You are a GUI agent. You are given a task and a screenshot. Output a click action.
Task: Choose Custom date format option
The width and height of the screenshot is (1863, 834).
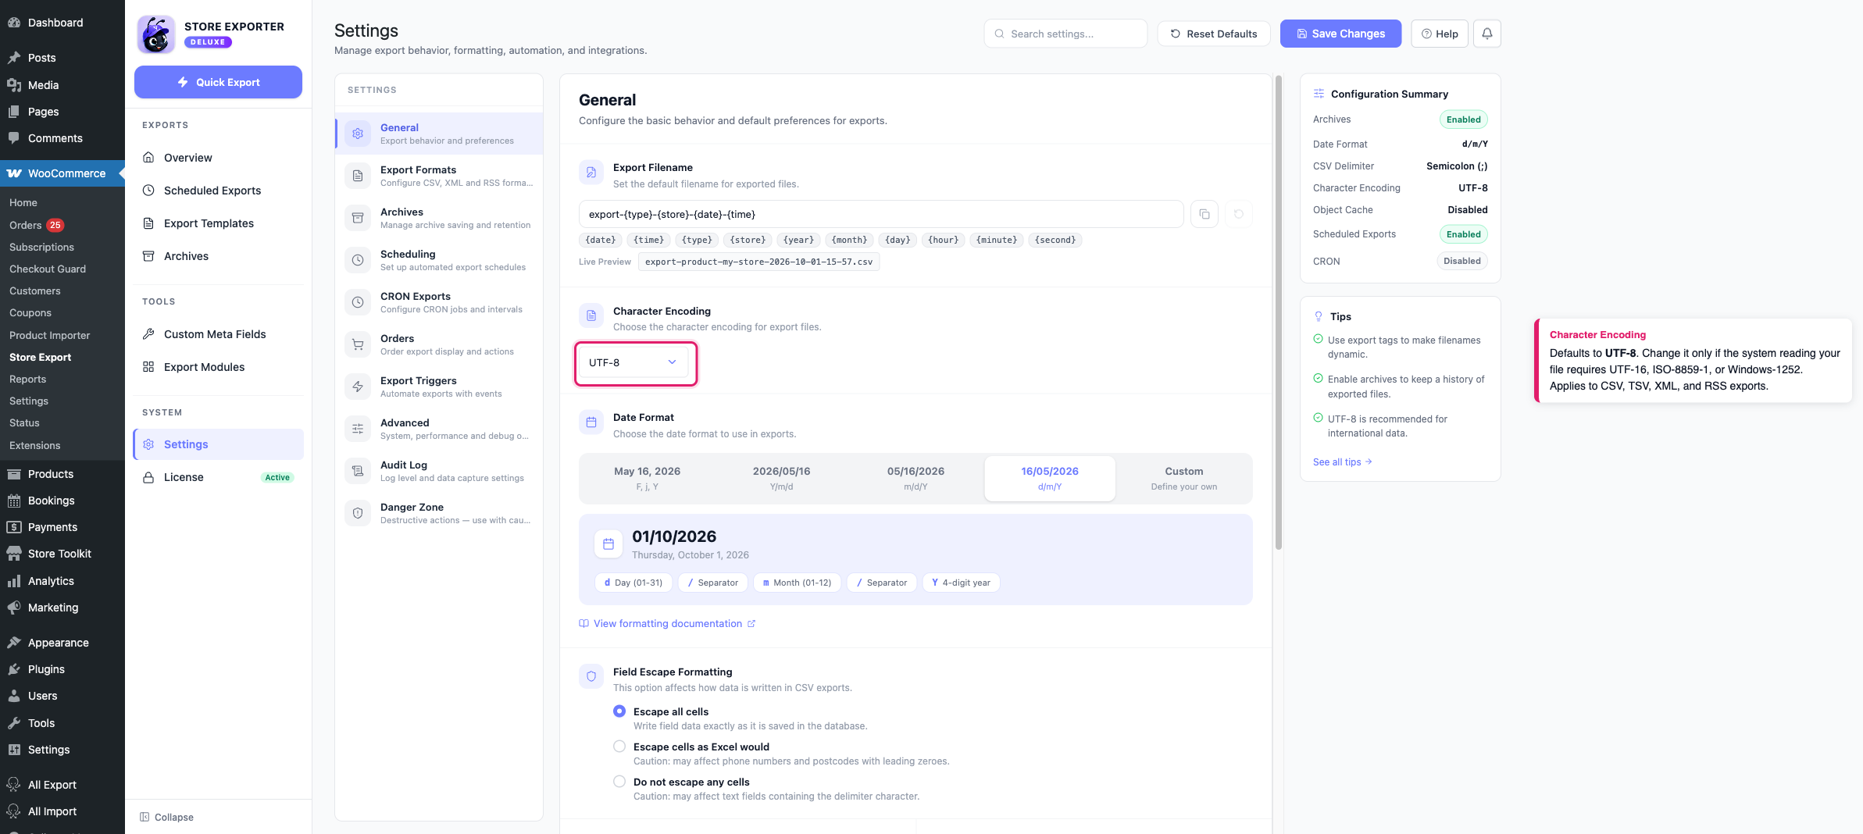click(1183, 478)
